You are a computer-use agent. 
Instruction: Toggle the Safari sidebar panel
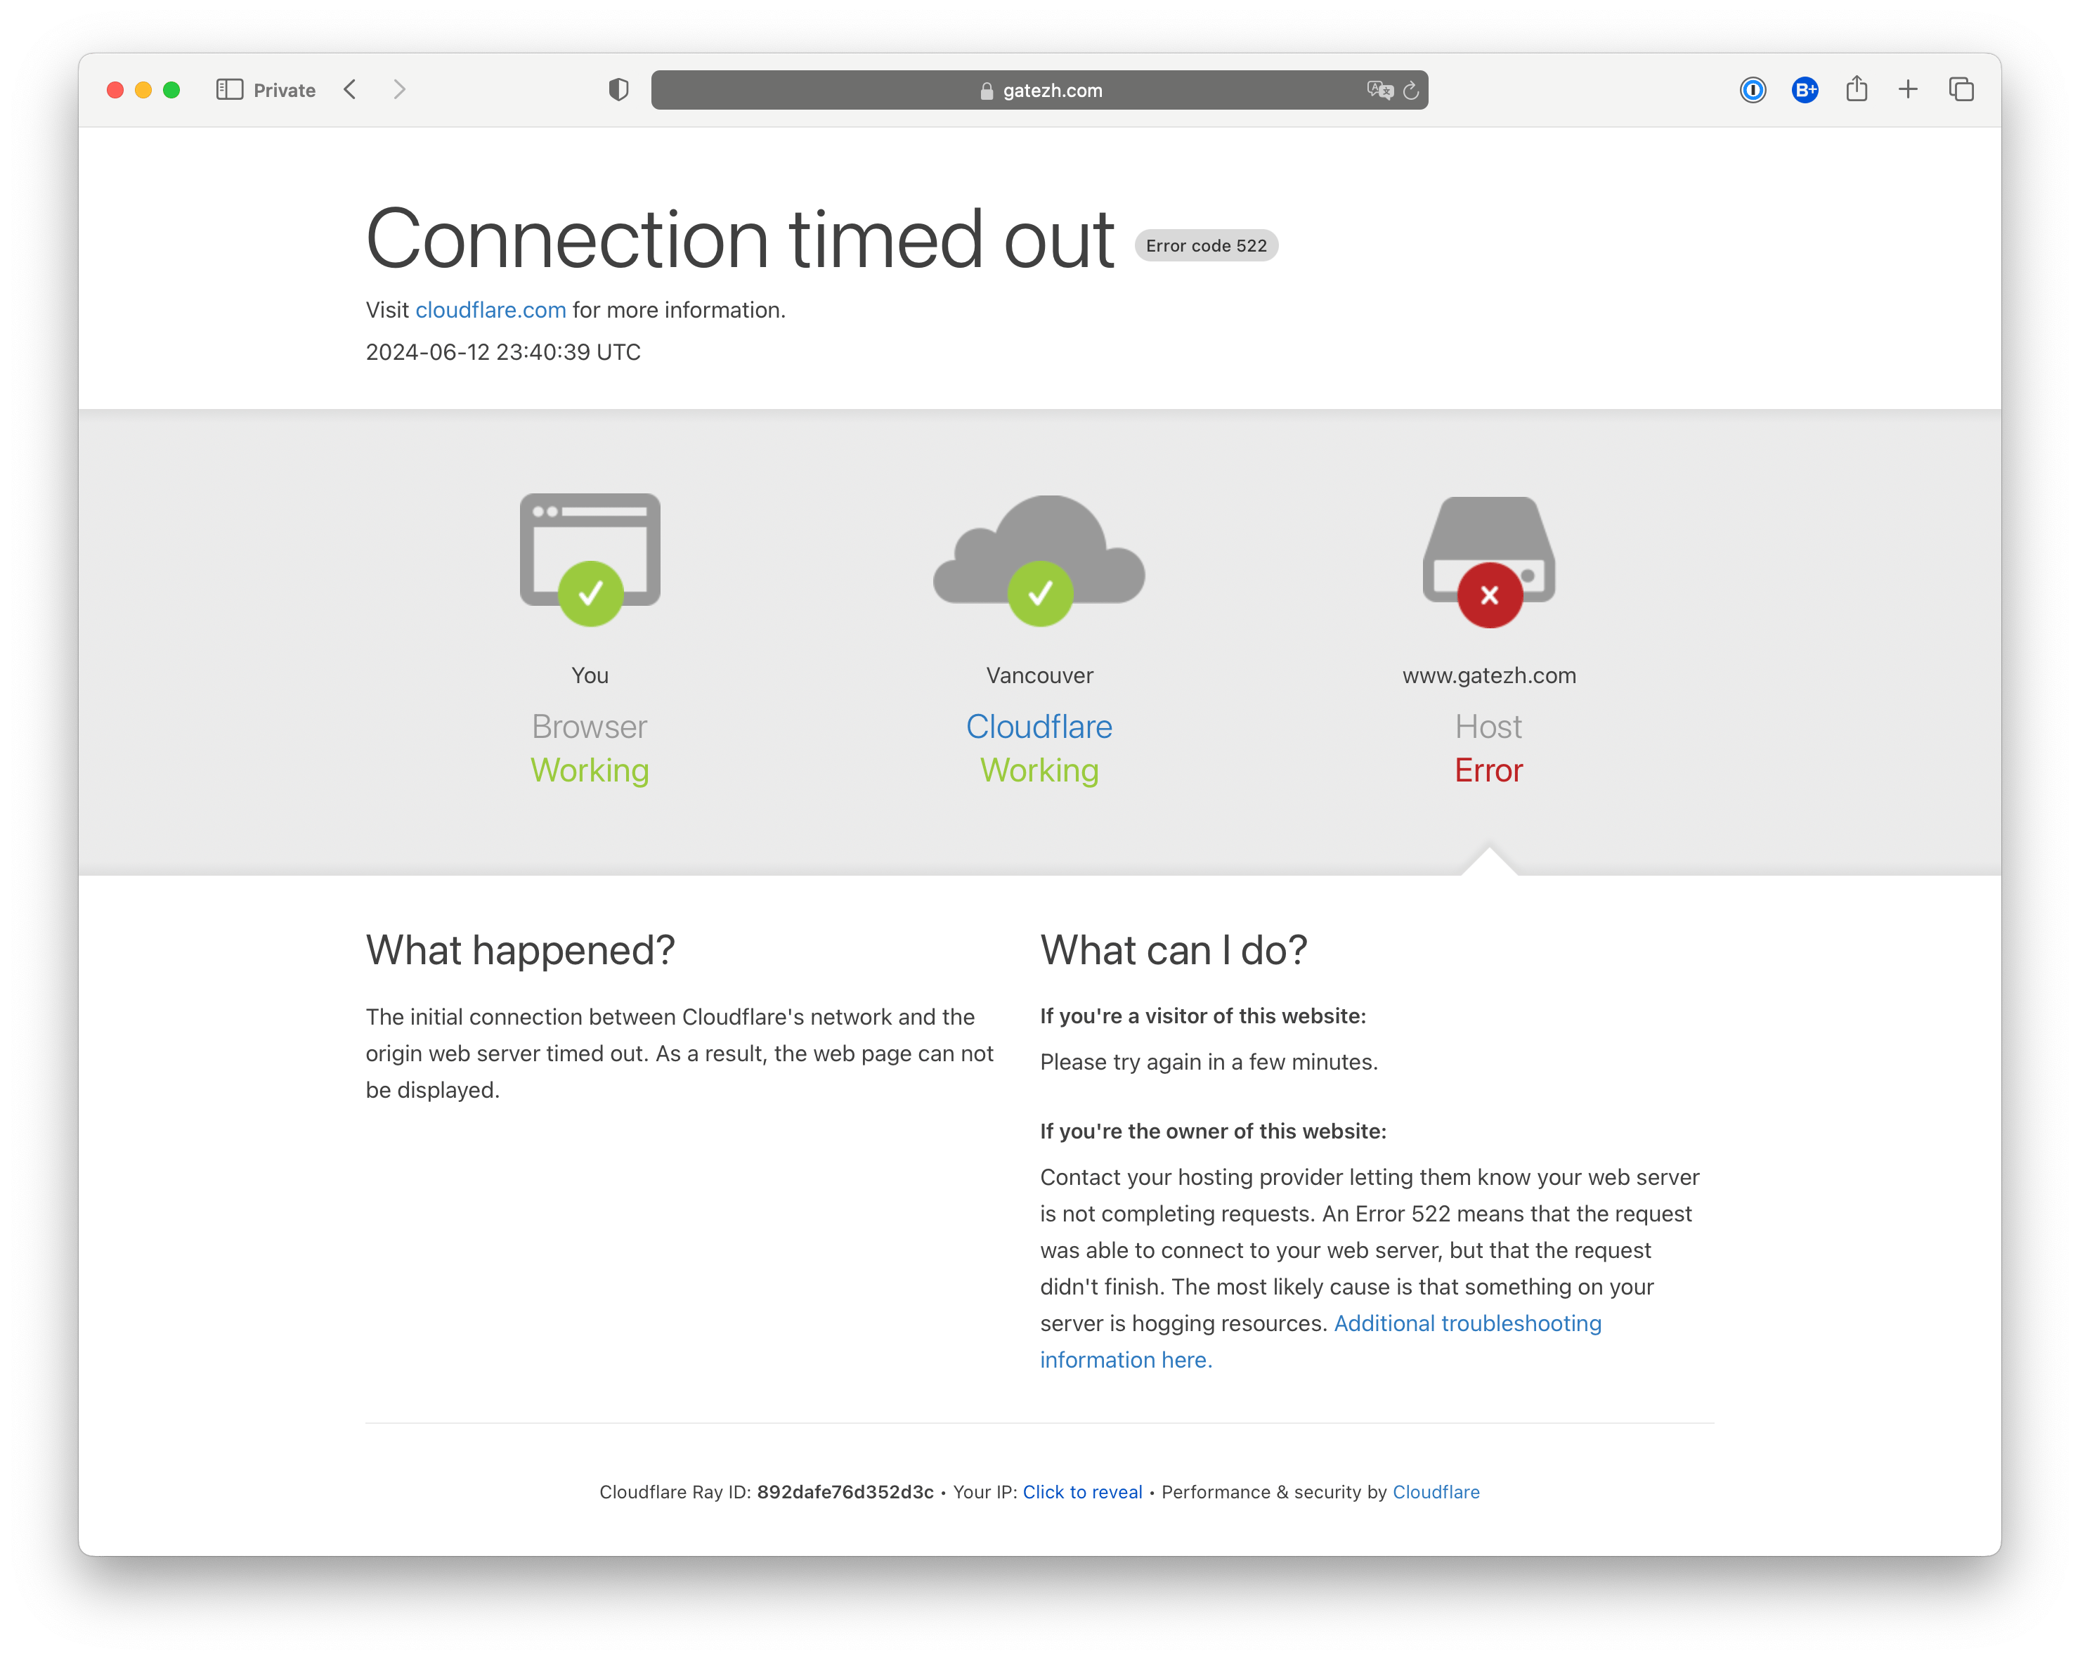pos(228,90)
